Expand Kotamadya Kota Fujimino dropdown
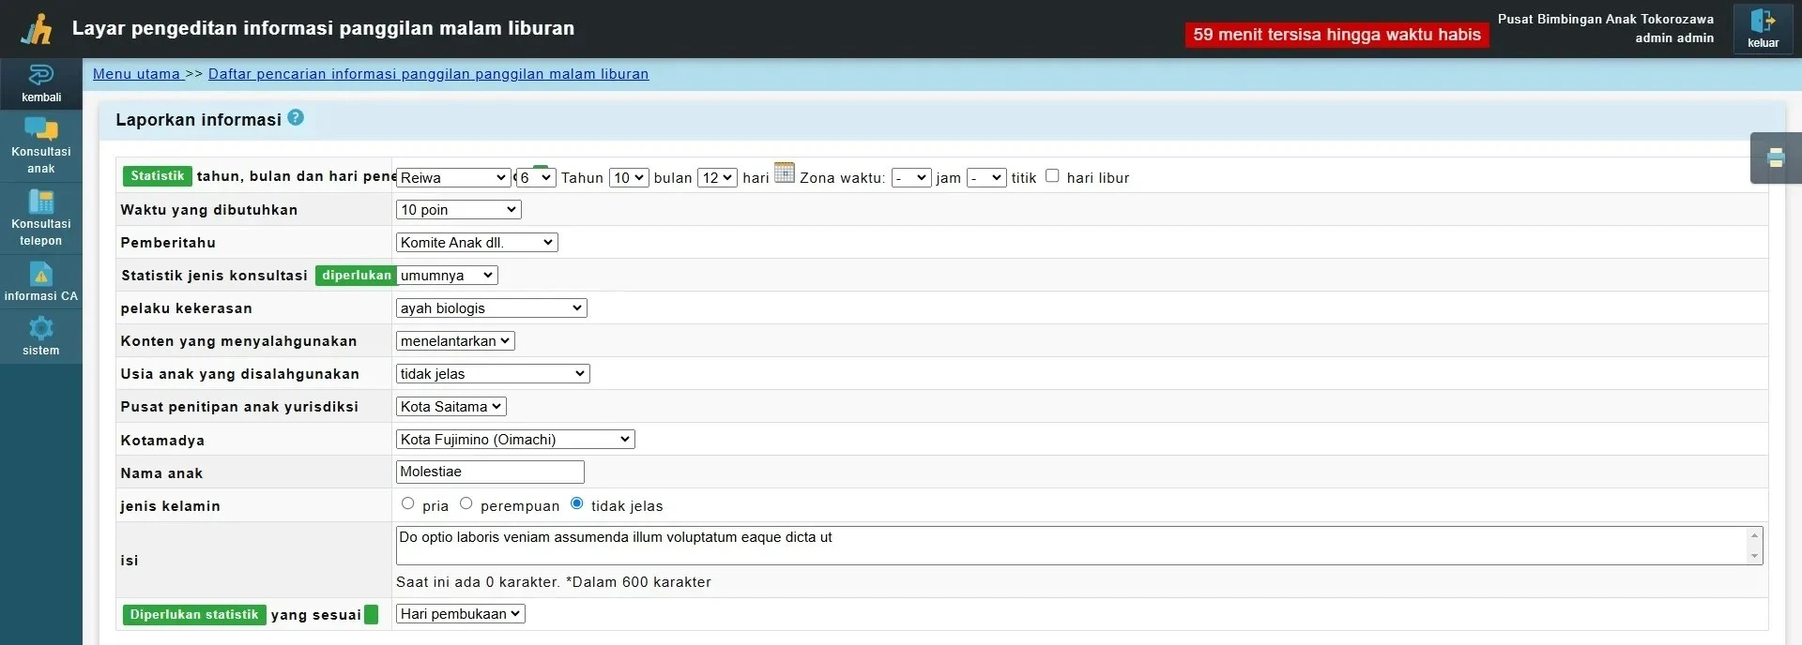Viewport: 1802px width, 645px height. (x=515, y=440)
